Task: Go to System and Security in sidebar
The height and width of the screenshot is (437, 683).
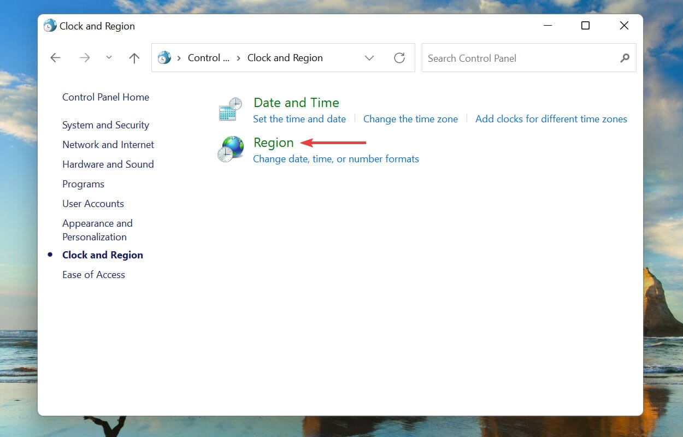Action: point(105,125)
